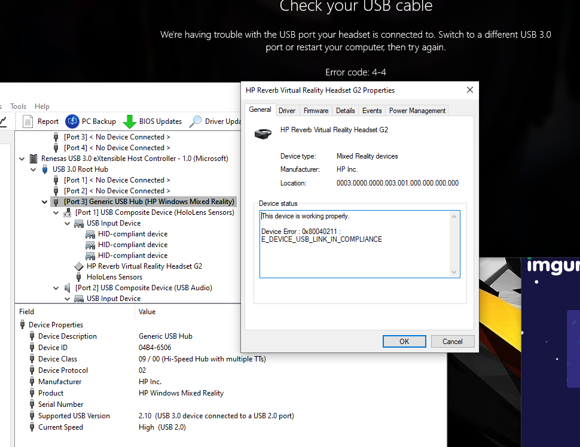
Task: Click the Driver Updates magnifier icon
Action: click(x=195, y=121)
